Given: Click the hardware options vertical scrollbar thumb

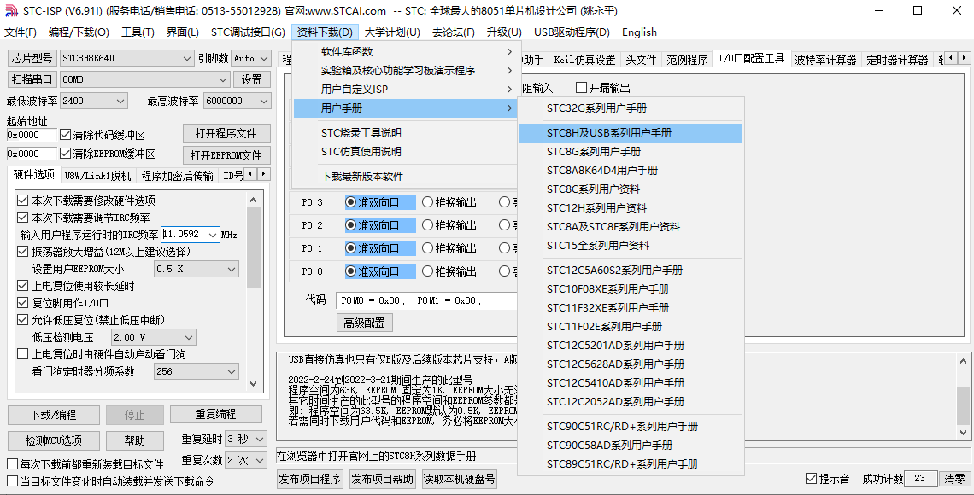Looking at the screenshot, I should (254, 247).
